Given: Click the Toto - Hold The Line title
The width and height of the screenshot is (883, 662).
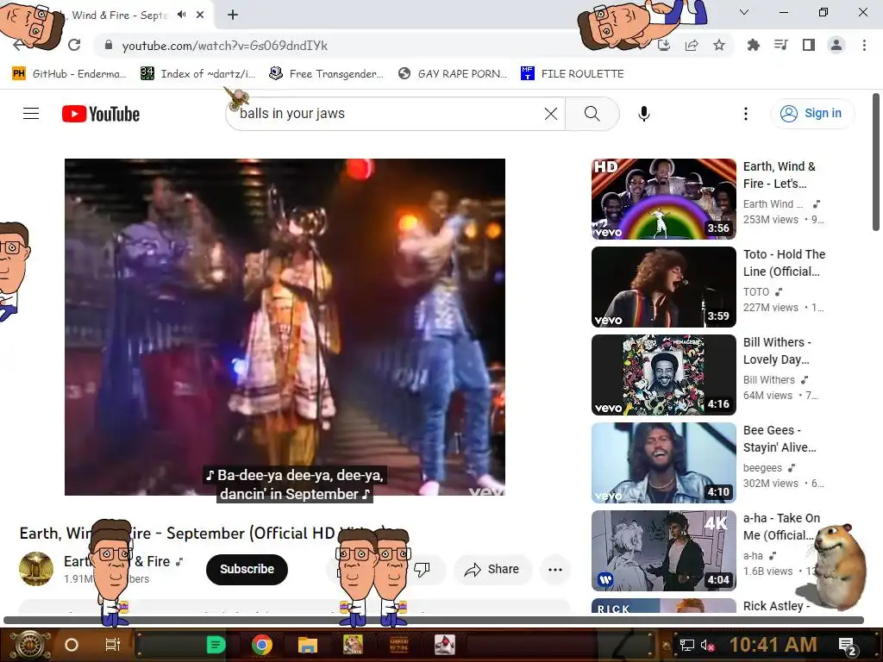Looking at the screenshot, I should (x=784, y=263).
